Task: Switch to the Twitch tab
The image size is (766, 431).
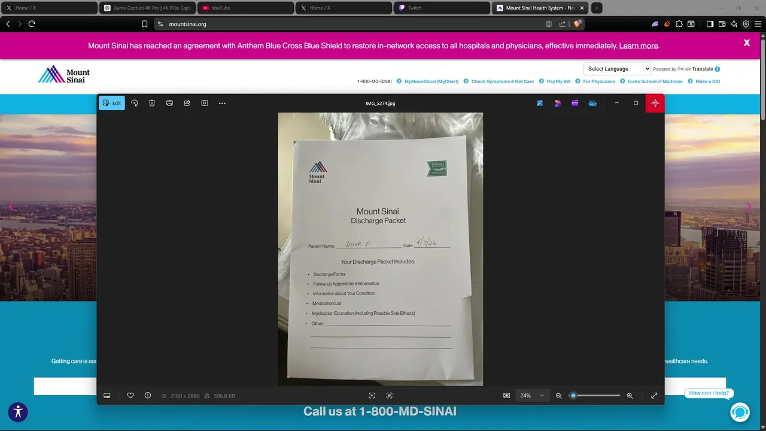Action: [x=442, y=8]
